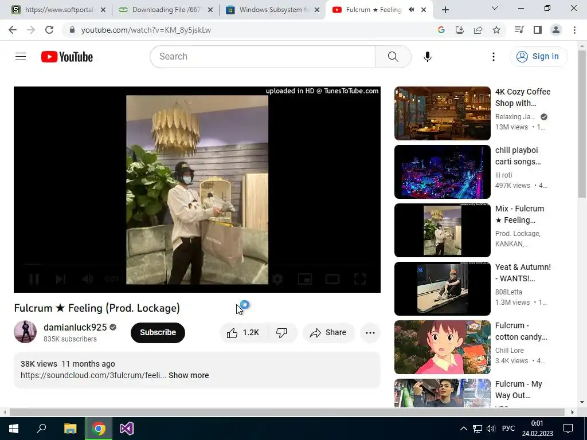Open Mix - Fulcrum Feeling playlist

pyautogui.click(x=442, y=230)
